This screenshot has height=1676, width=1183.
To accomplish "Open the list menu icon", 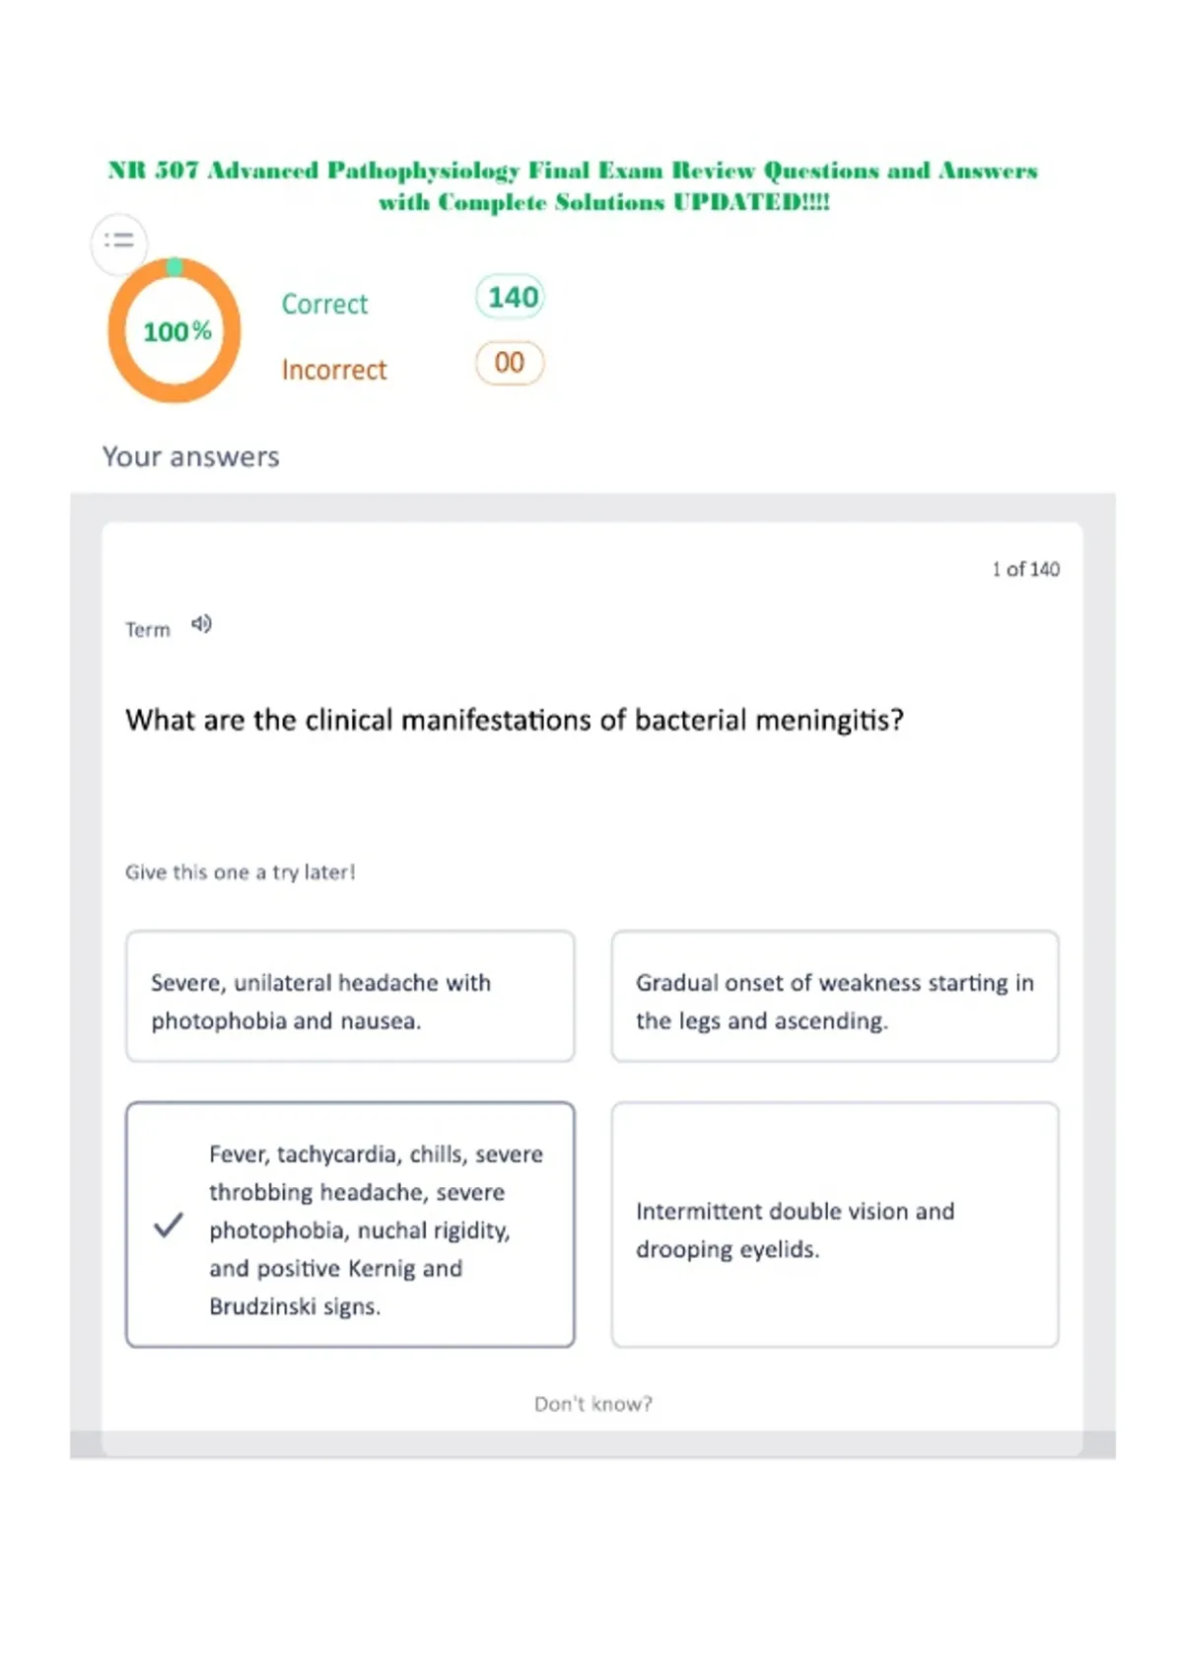I will coord(119,242).
